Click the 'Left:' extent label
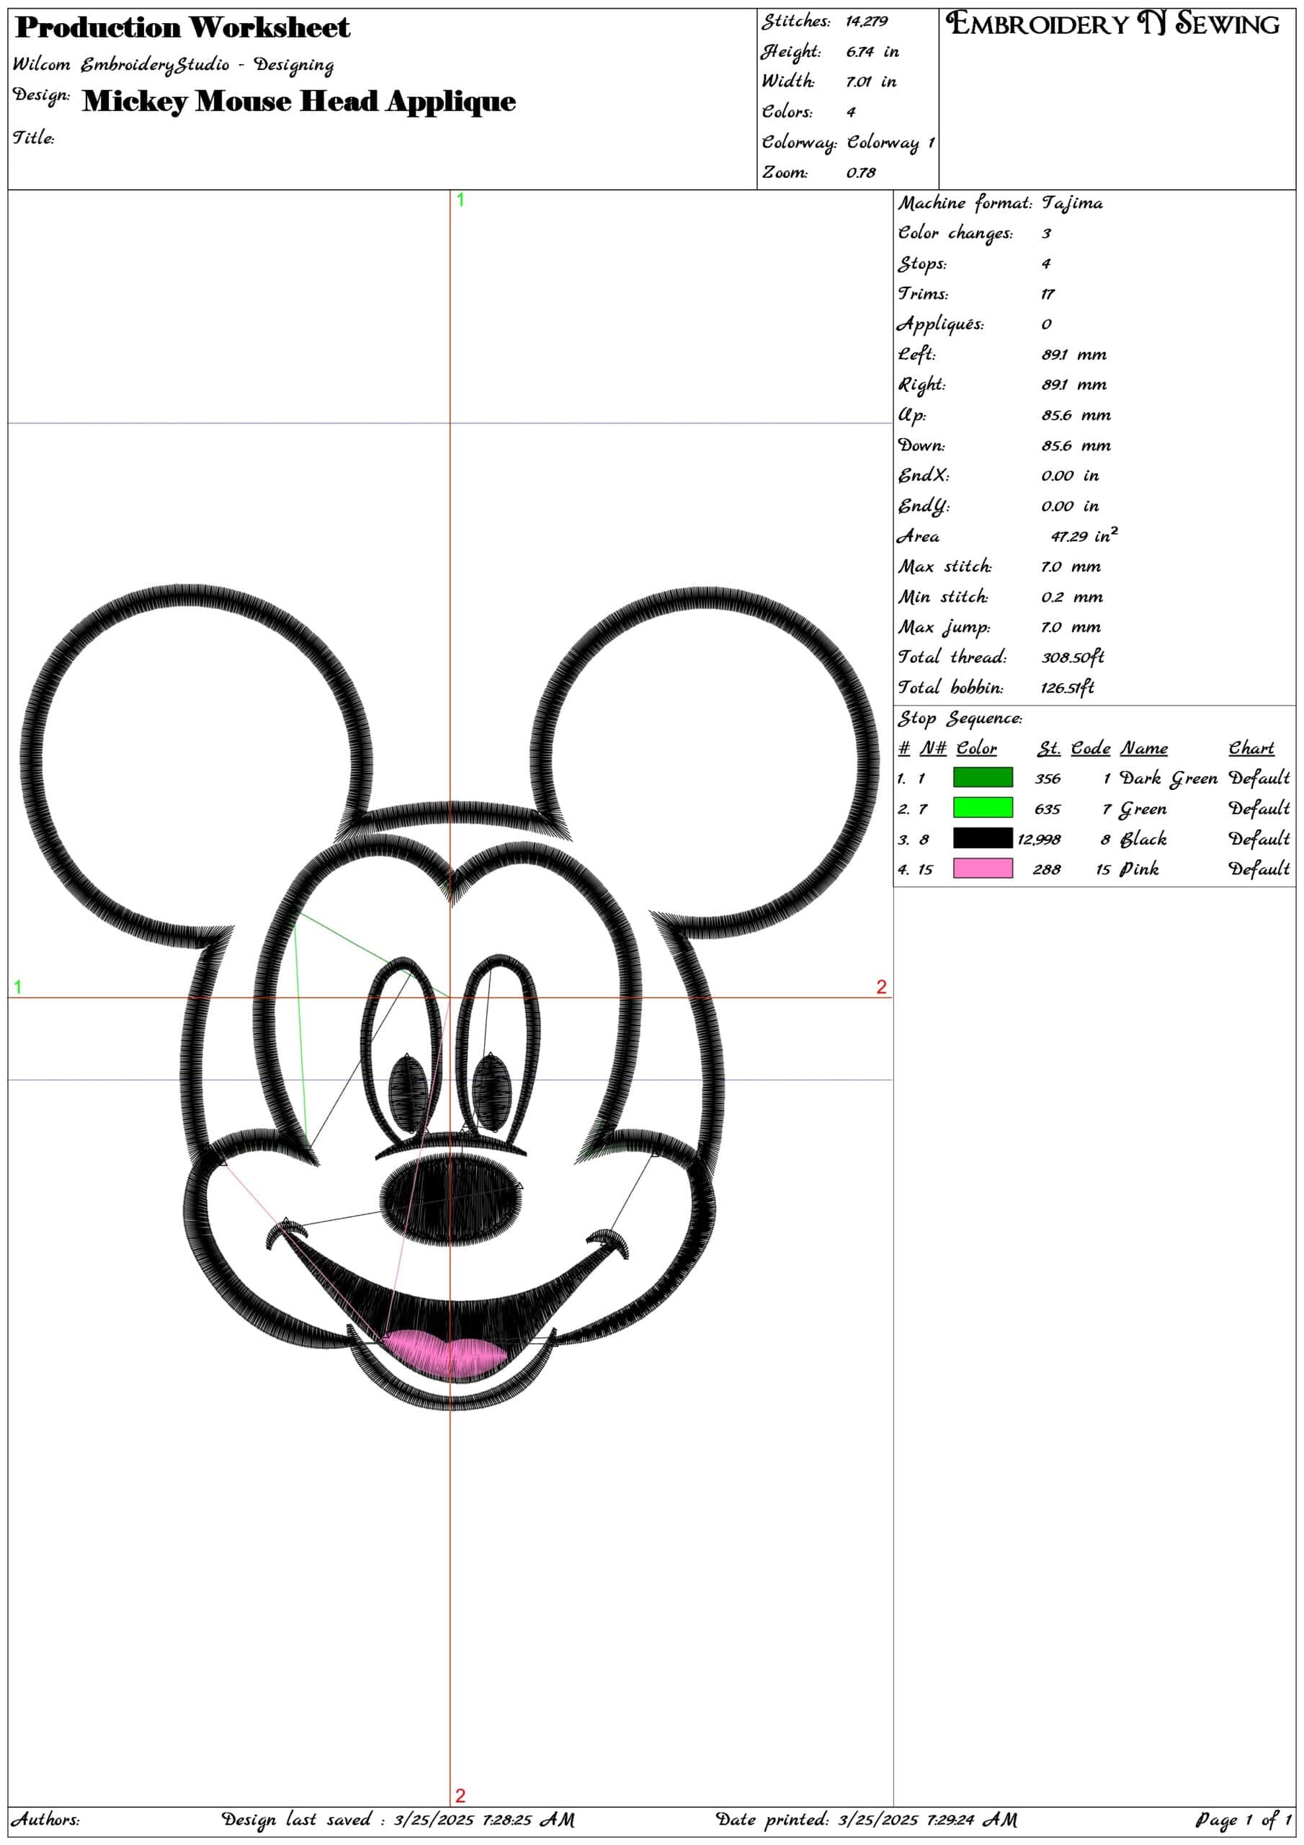The width and height of the screenshot is (1304, 1845). pyautogui.click(x=916, y=355)
